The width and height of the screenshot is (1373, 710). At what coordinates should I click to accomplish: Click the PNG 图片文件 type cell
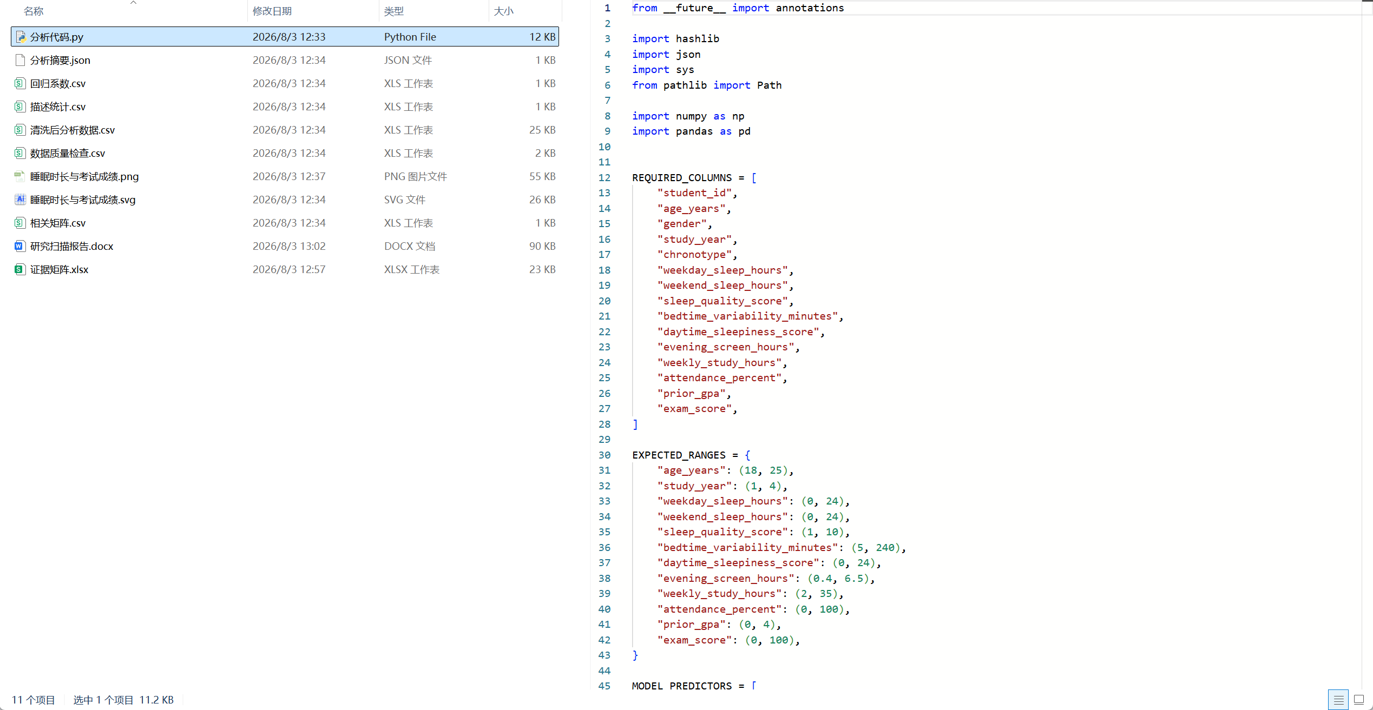416,176
